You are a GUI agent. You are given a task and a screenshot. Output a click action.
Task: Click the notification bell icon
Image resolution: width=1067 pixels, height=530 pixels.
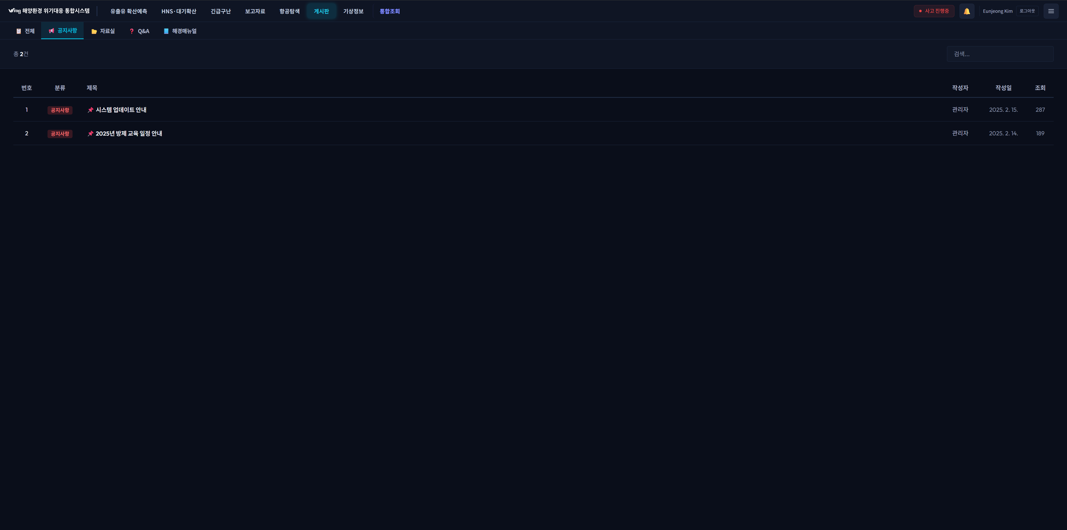click(x=966, y=11)
